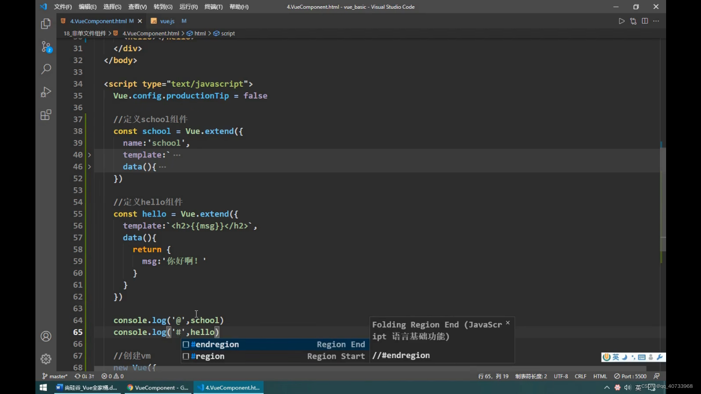701x394 pixels.
Task: Click the input language 英 tray indicator
Action: point(638,387)
